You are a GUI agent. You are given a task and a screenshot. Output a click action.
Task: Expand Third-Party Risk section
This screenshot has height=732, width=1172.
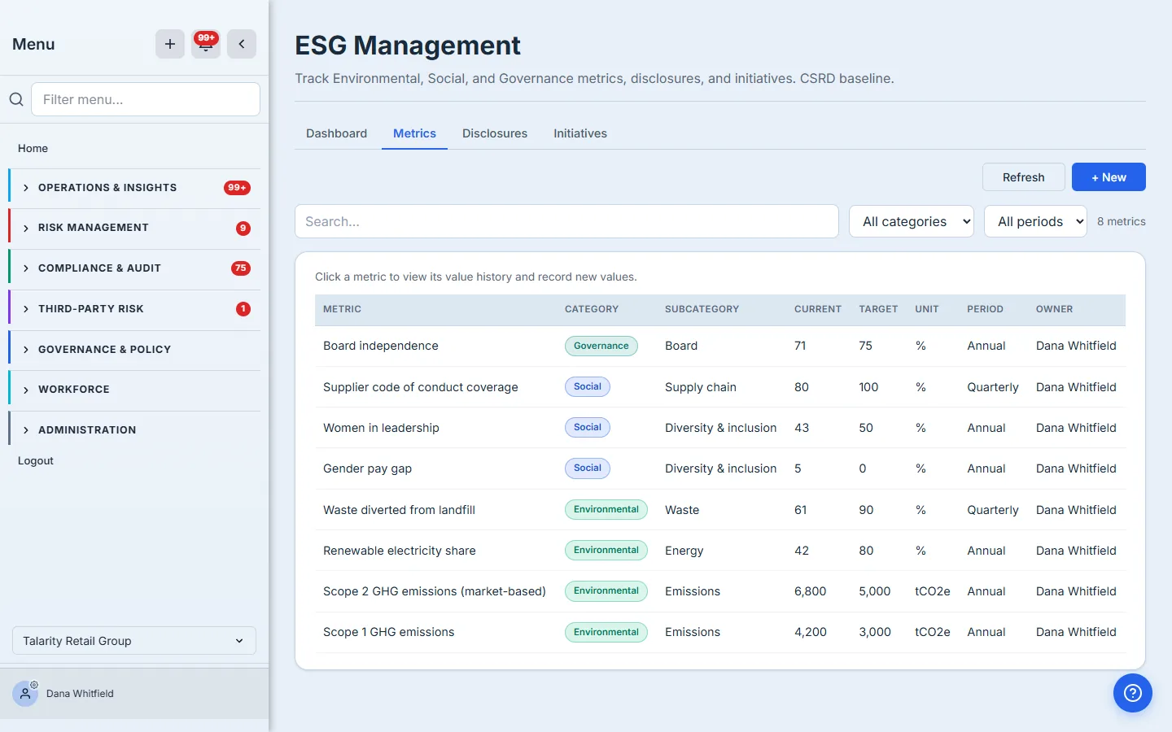point(134,309)
